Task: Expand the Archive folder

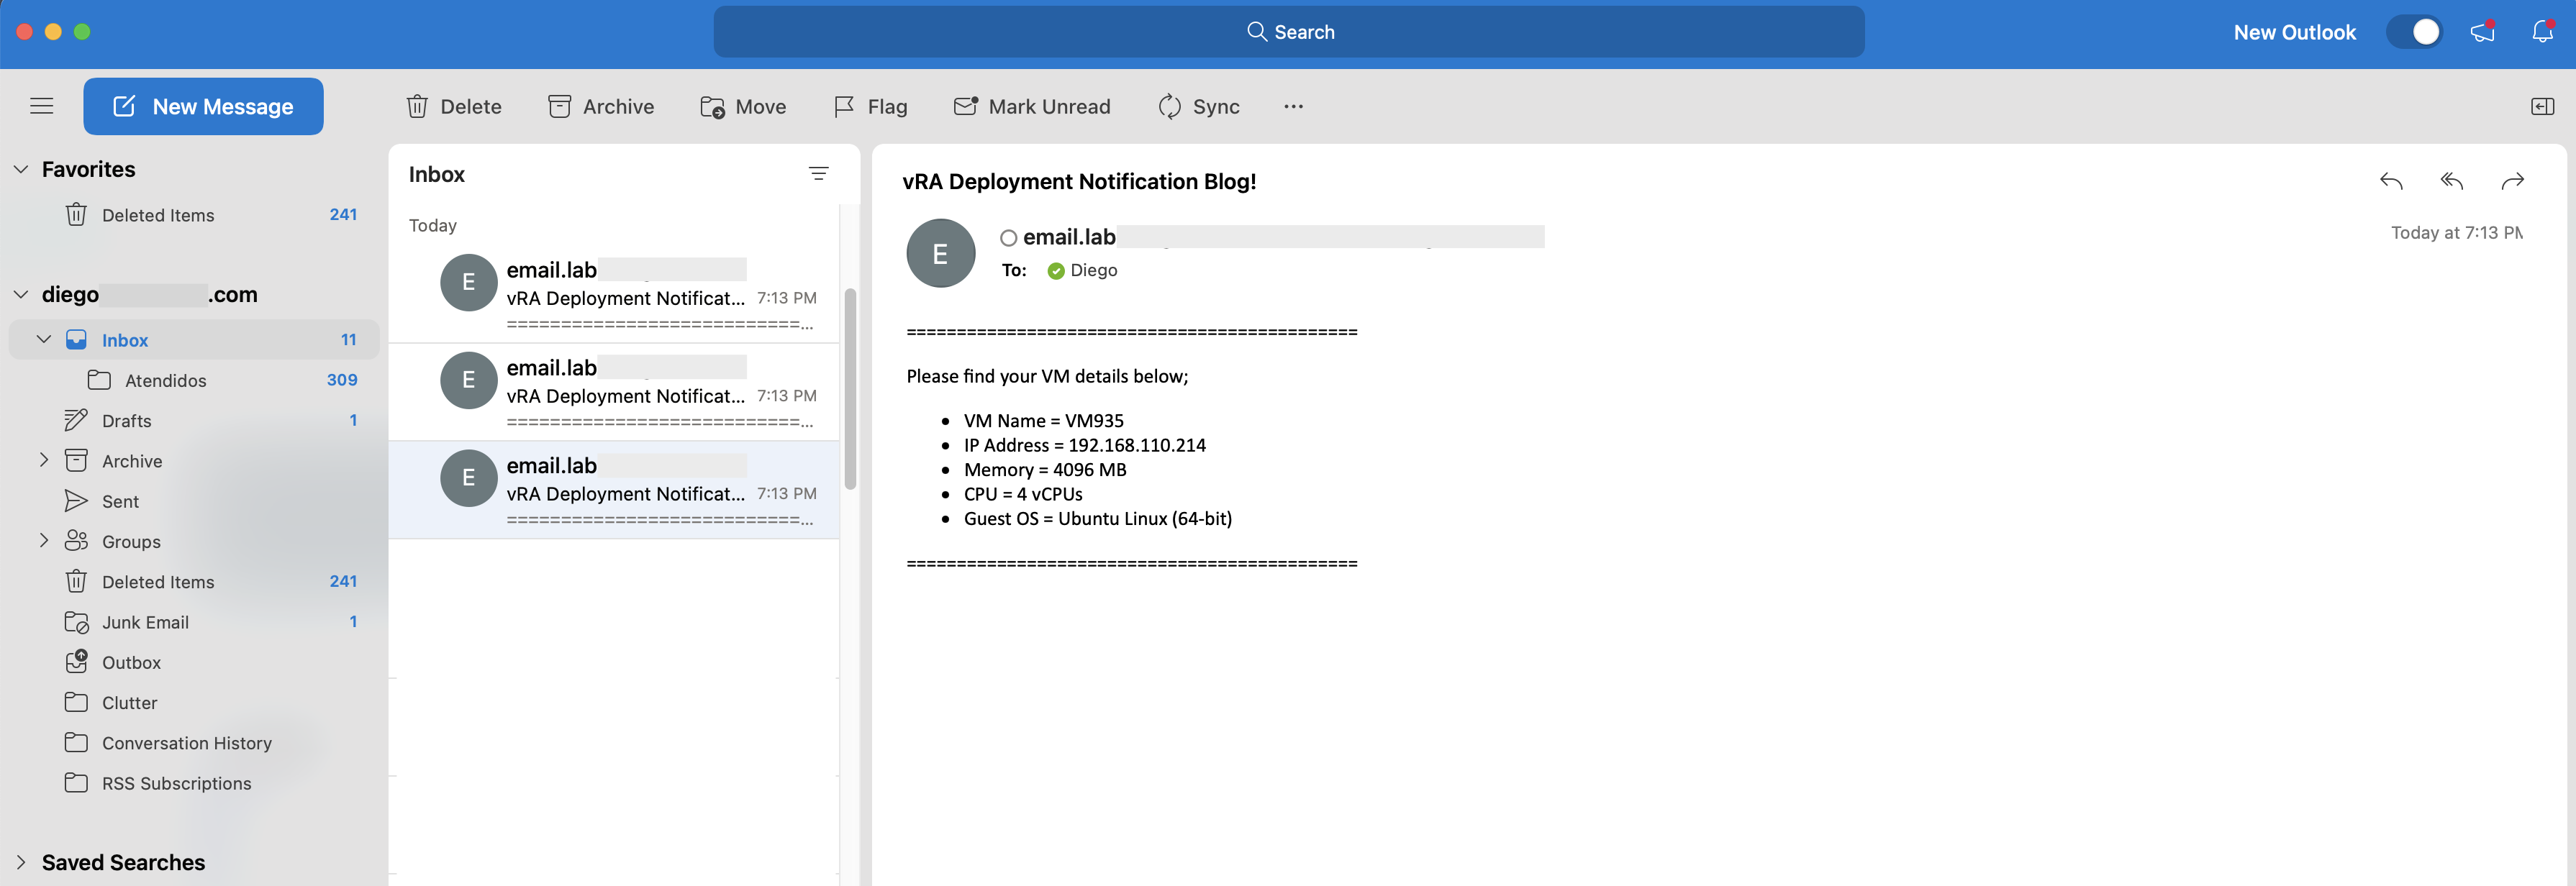Action: click(44, 460)
